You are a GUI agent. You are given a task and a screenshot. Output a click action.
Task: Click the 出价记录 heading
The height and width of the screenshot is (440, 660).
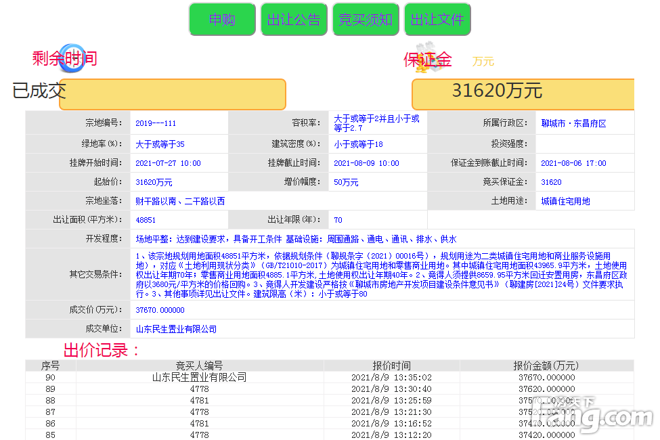pyautogui.click(x=102, y=350)
